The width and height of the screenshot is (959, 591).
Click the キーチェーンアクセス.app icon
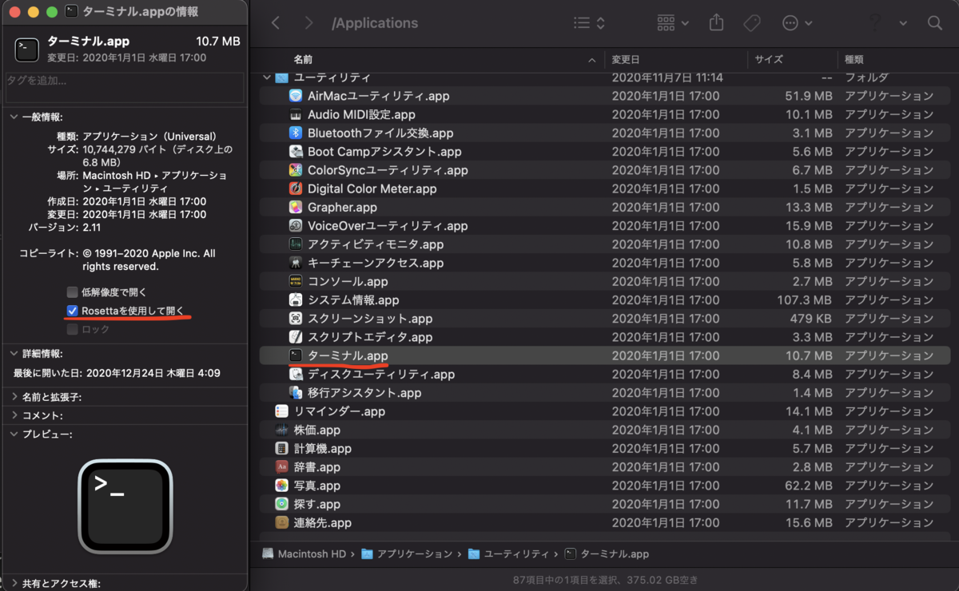296,263
